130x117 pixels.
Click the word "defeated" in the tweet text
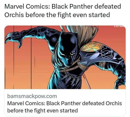pyautogui.click(x=108, y=7)
